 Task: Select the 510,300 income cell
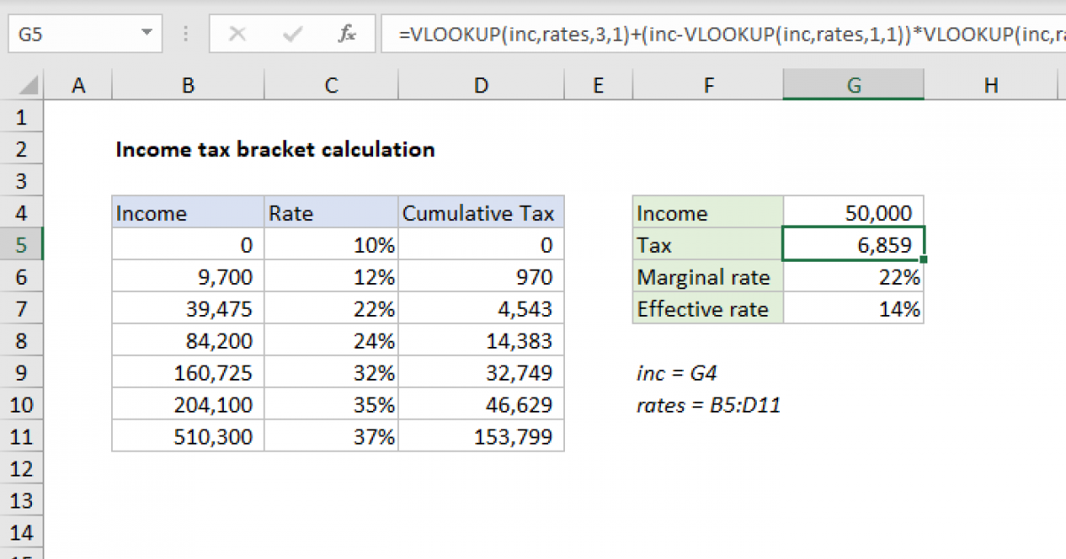[187, 437]
